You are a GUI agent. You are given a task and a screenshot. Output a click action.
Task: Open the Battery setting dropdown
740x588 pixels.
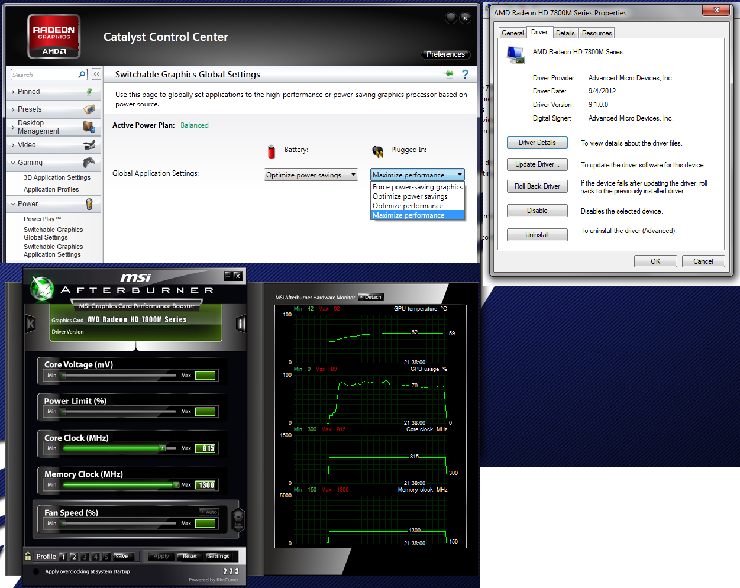(x=311, y=175)
